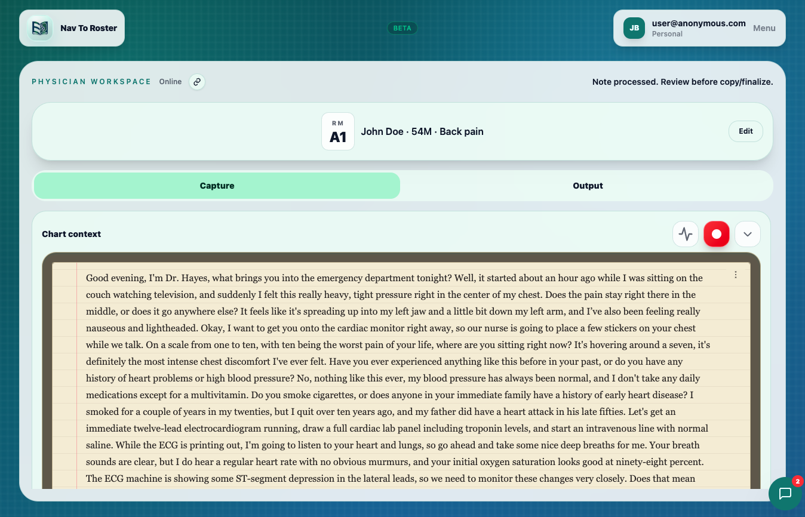Viewport: 805px width, 517px height.
Task: Switch to the Output tab
Action: [588, 186]
